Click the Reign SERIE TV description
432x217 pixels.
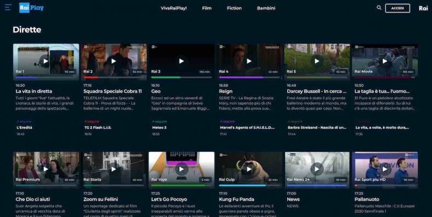tap(246, 103)
